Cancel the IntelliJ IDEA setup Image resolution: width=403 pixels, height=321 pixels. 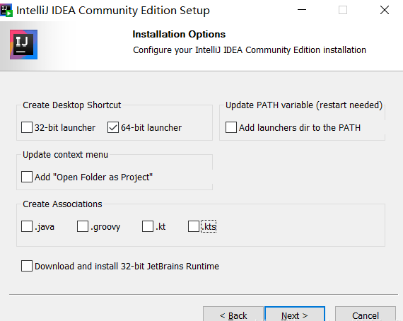[366, 314]
